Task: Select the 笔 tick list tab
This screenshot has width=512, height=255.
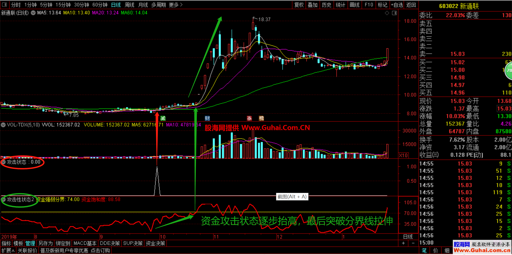Action: click(424, 250)
